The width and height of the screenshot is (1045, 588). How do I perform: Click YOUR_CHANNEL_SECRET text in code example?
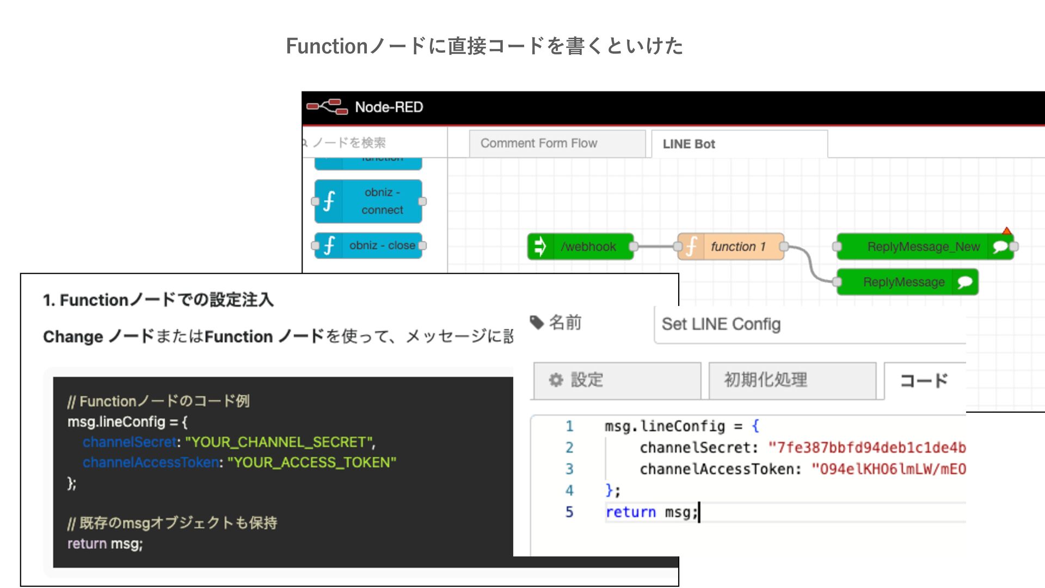(279, 442)
